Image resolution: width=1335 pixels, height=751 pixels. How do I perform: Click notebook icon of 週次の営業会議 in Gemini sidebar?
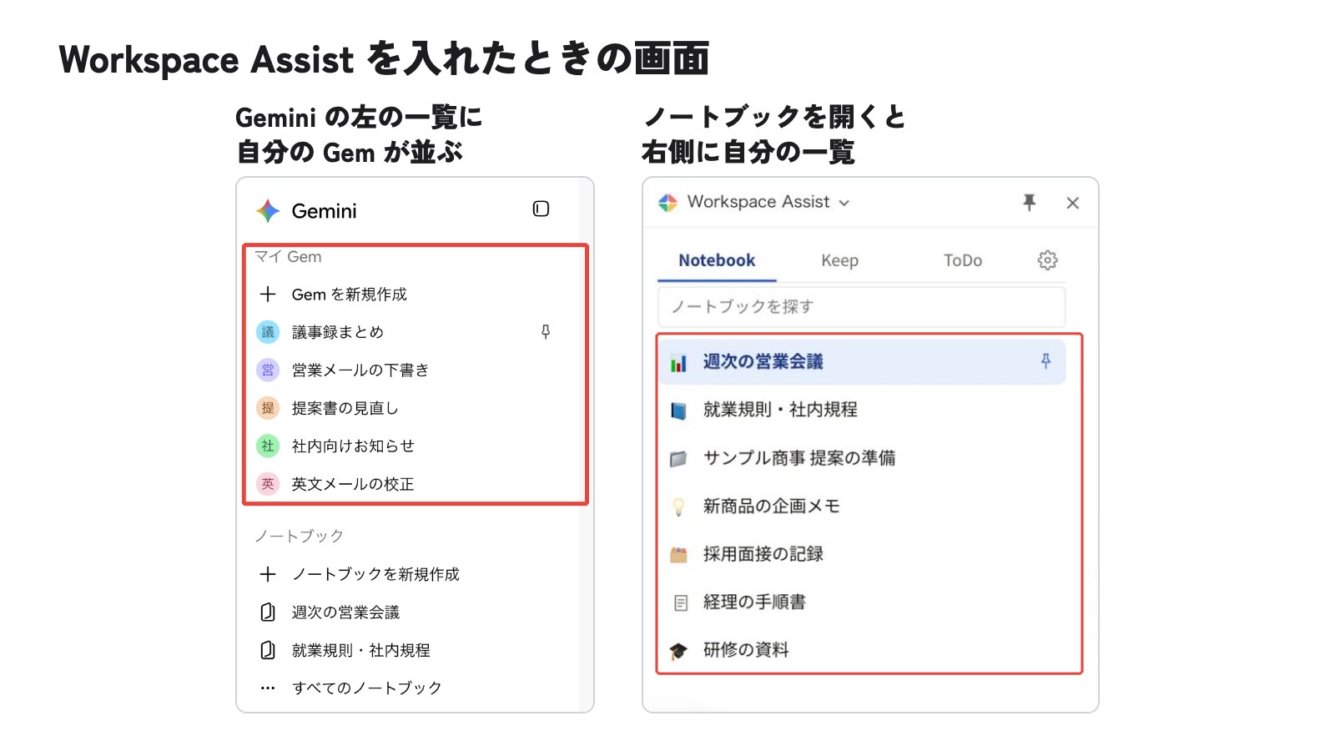tap(268, 612)
